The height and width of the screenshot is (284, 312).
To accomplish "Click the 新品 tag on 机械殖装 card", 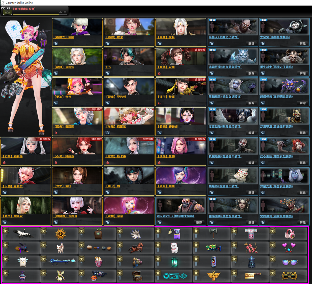I will 212,139.
